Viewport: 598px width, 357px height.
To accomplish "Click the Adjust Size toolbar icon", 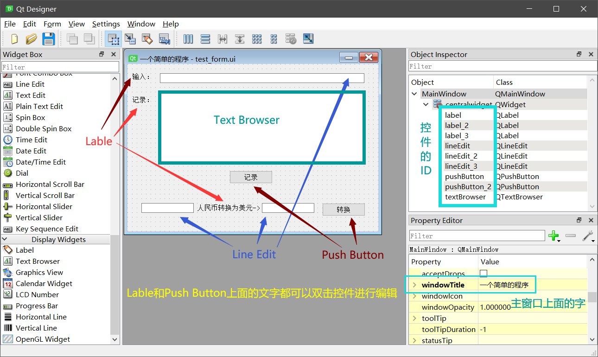I will pyautogui.click(x=308, y=39).
